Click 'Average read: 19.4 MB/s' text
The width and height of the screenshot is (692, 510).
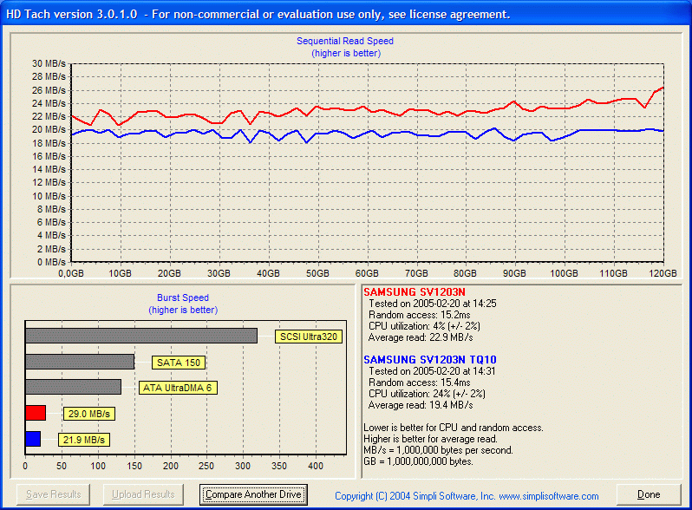coord(421,405)
